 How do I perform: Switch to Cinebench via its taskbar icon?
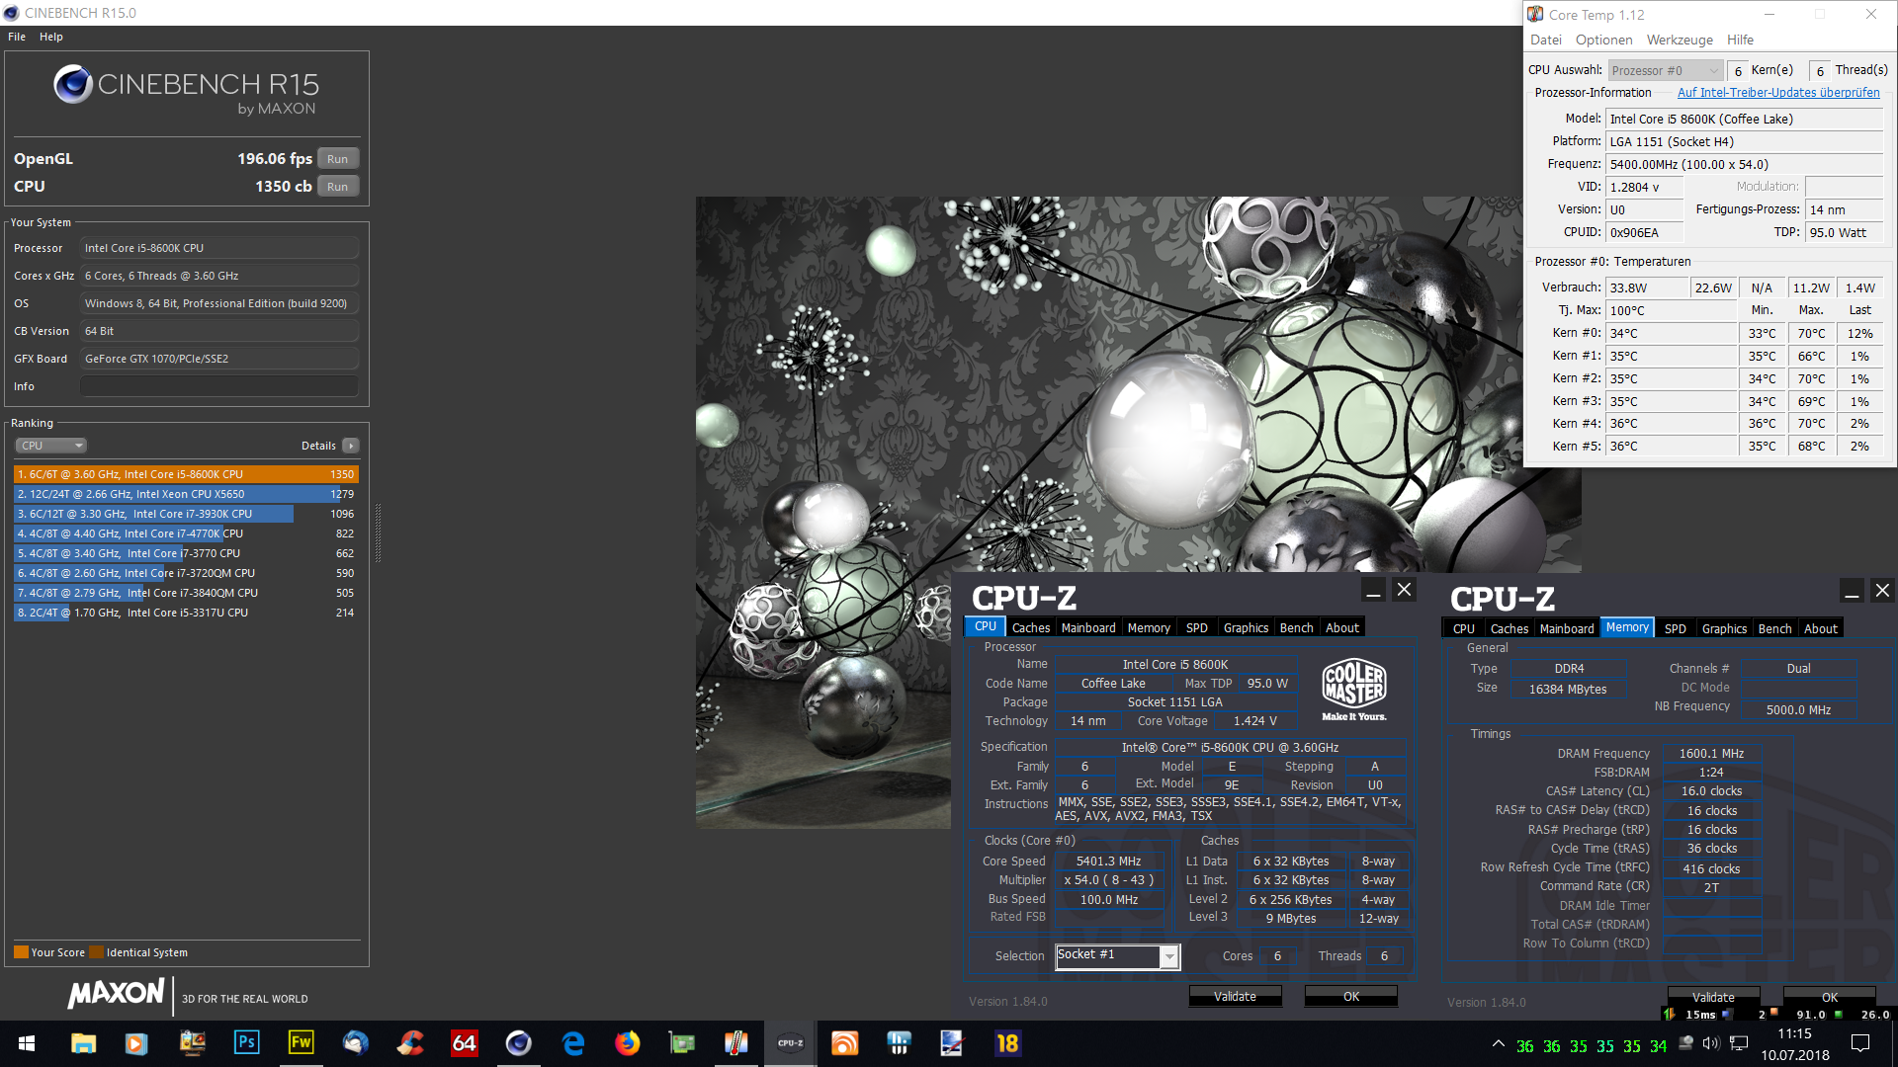tap(518, 1043)
